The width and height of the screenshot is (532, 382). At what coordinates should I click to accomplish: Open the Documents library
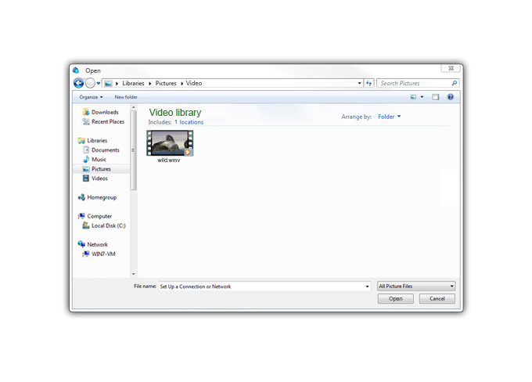click(101, 150)
